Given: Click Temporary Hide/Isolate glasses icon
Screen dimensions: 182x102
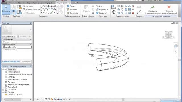Looking at the screenshot, I should point(64,99).
